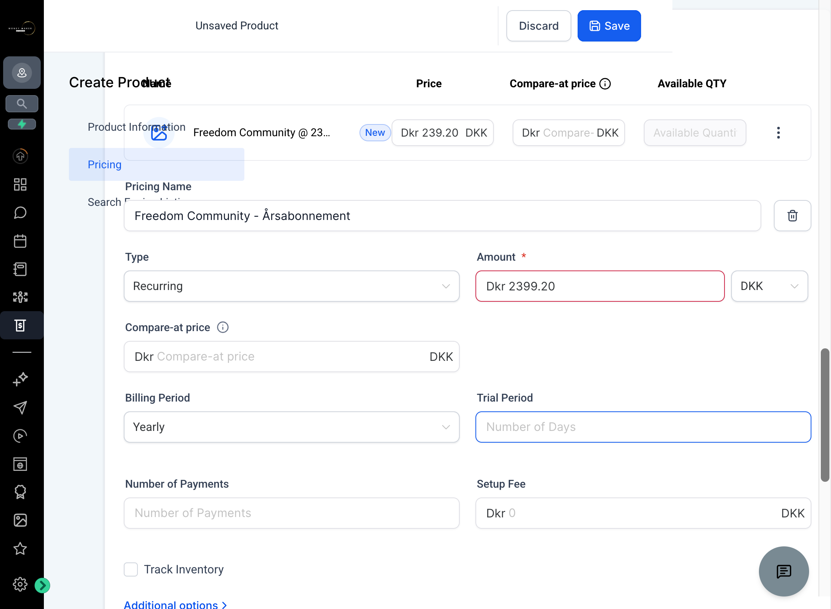
Task: Click the Money Maker logo at top left
Action: 22,28
